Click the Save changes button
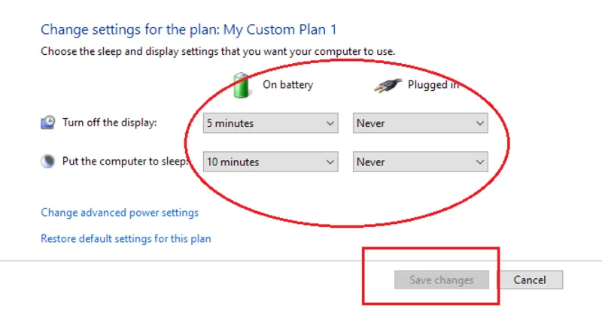Viewport: 602px width, 327px height. pyautogui.click(x=442, y=280)
